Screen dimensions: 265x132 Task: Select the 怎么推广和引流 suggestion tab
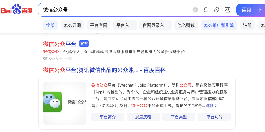219,26
